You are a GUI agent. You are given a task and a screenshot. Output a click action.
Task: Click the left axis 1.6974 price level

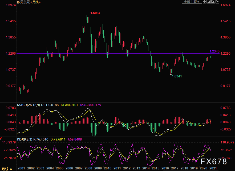pyautogui.click(x=11, y=5)
